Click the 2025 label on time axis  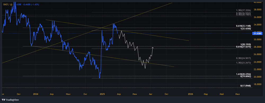102,94
